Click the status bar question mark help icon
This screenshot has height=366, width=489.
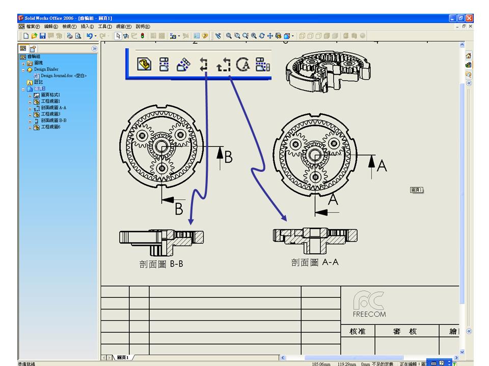pos(454,364)
